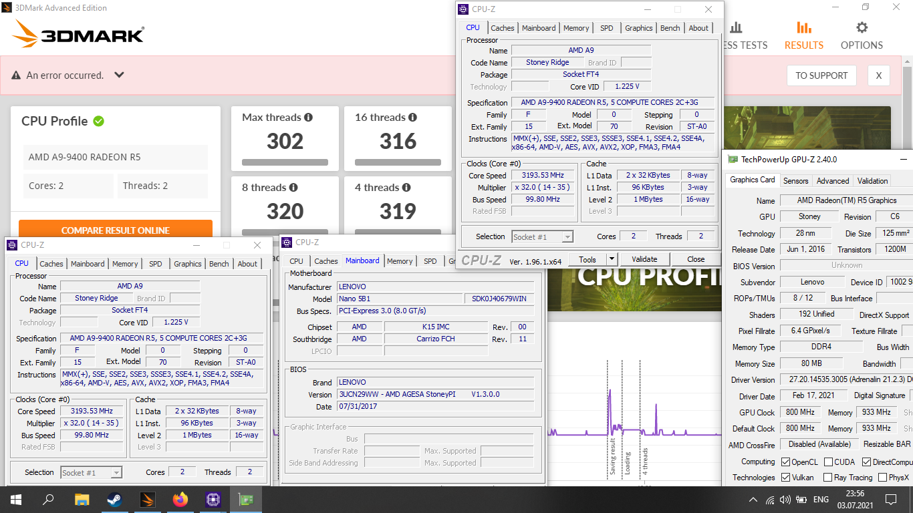Open info icon beside 8 threads score
The width and height of the screenshot is (913, 513).
293,188
